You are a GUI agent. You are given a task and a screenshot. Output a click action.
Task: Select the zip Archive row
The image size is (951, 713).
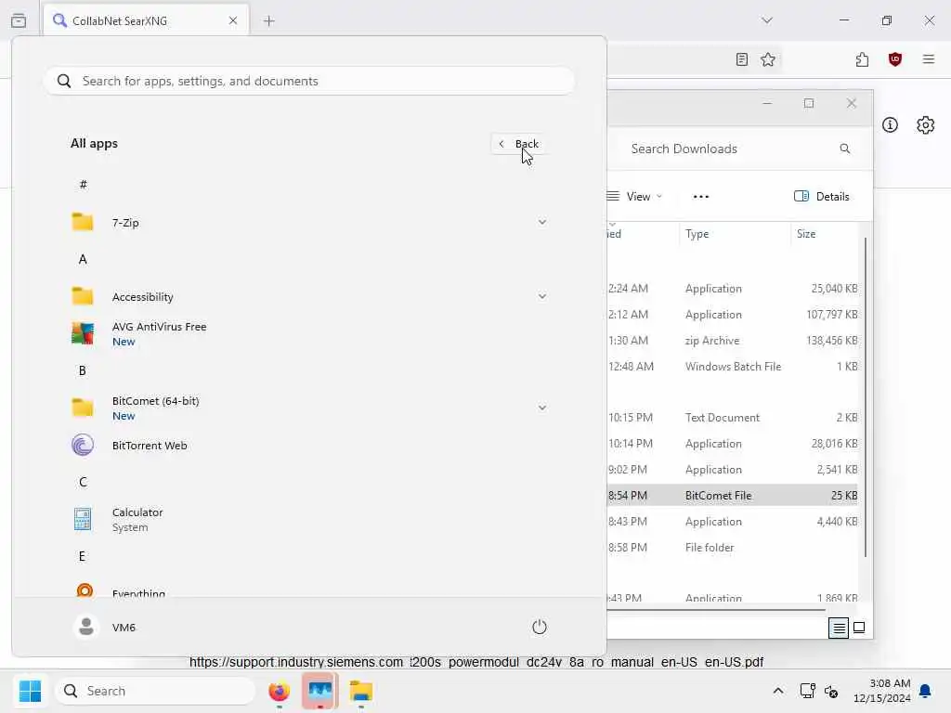(x=733, y=340)
